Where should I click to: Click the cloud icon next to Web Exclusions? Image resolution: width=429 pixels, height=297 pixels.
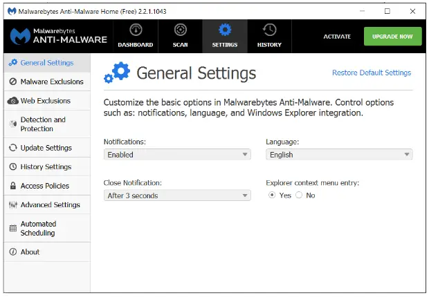pyautogui.click(x=13, y=101)
